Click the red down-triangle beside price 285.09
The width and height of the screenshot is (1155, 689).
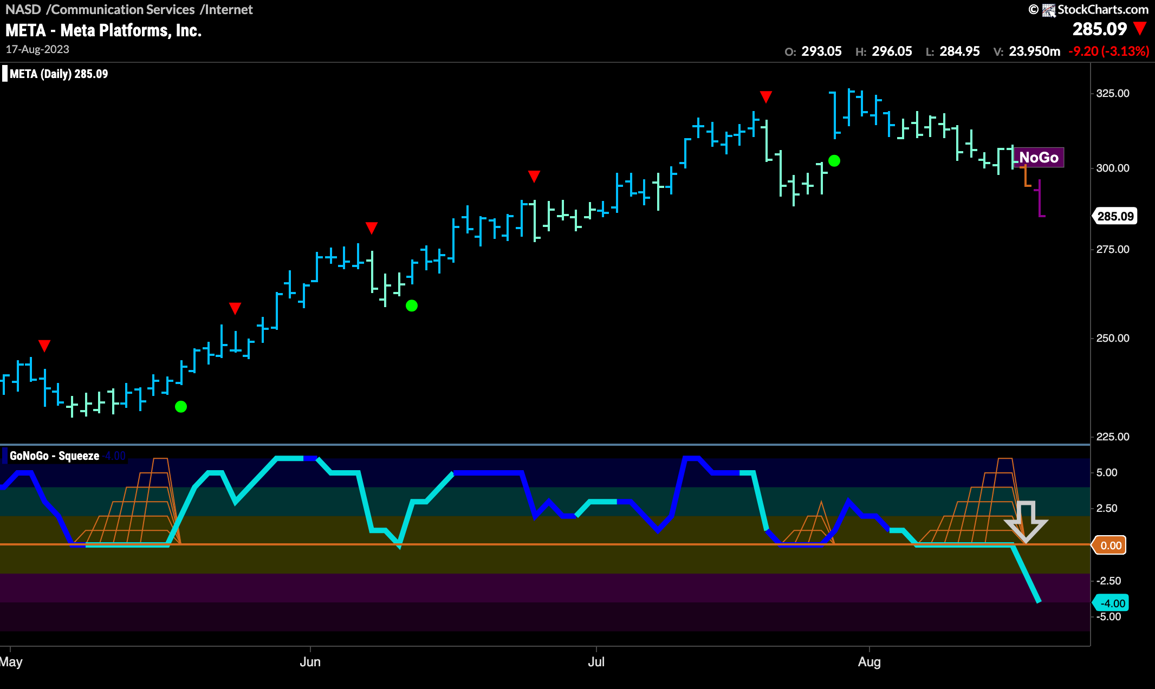pyautogui.click(x=1140, y=28)
